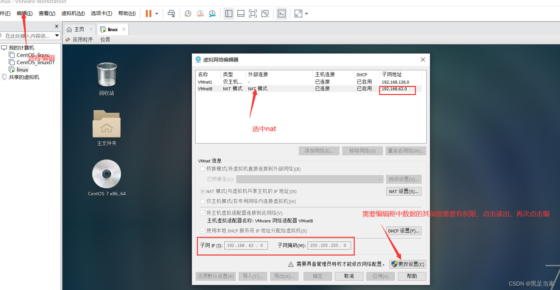Image resolution: width=560 pixels, height=290 pixels.
Task: Click the 重命名网络(W)... button
Action: pyautogui.click(x=406, y=151)
